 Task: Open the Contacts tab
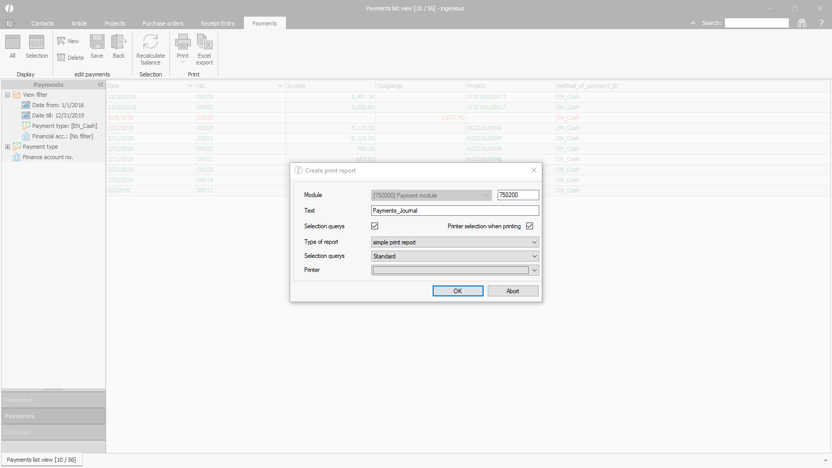click(x=42, y=23)
